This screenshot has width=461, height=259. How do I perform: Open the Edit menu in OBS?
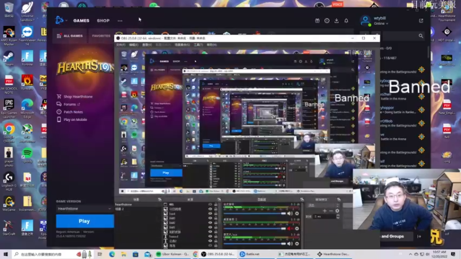(134, 45)
